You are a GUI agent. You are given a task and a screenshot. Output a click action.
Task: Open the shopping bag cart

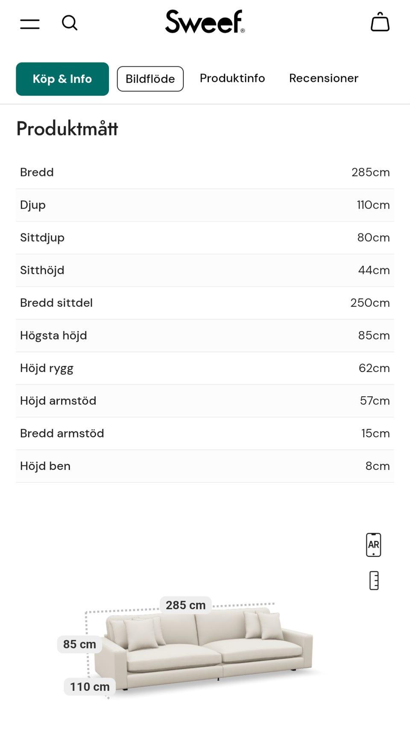[380, 22]
